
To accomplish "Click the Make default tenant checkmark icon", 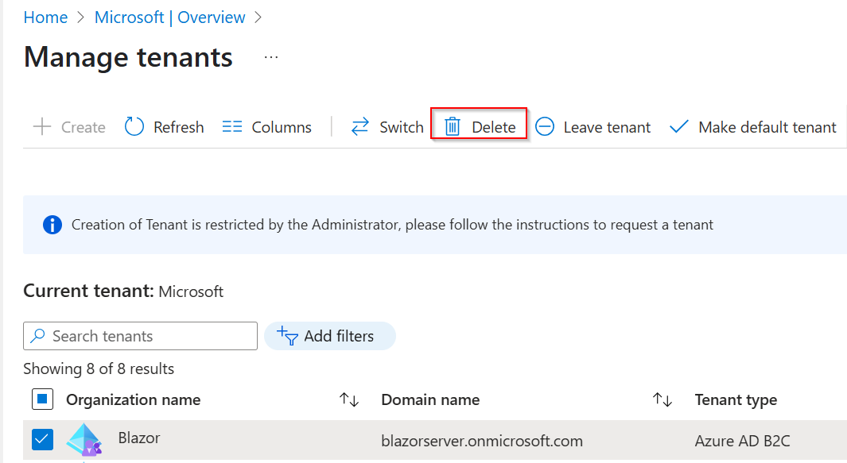I will coord(679,127).
